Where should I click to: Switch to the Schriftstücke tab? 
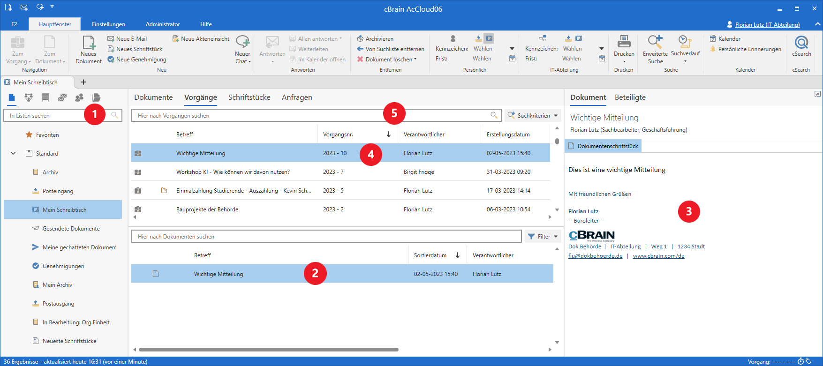pos(249,97)
